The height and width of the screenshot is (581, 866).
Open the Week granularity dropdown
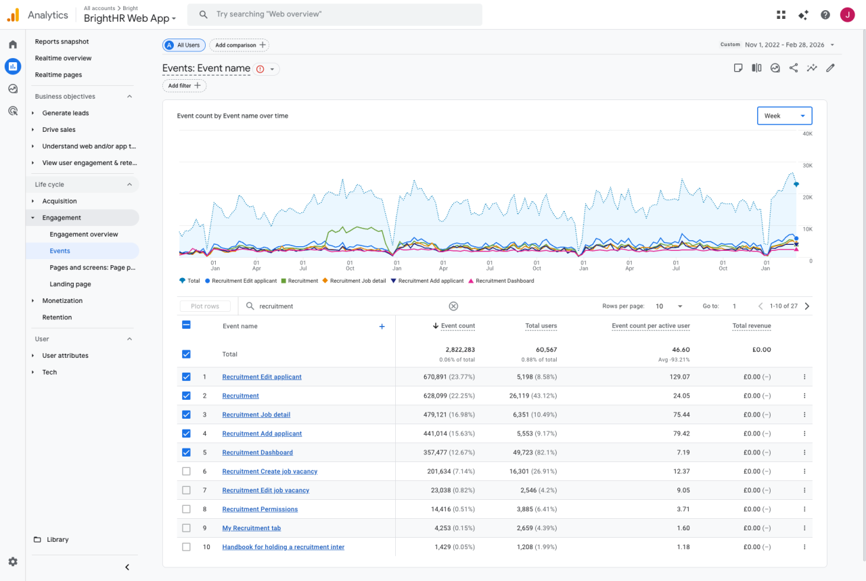click(784, 115)
